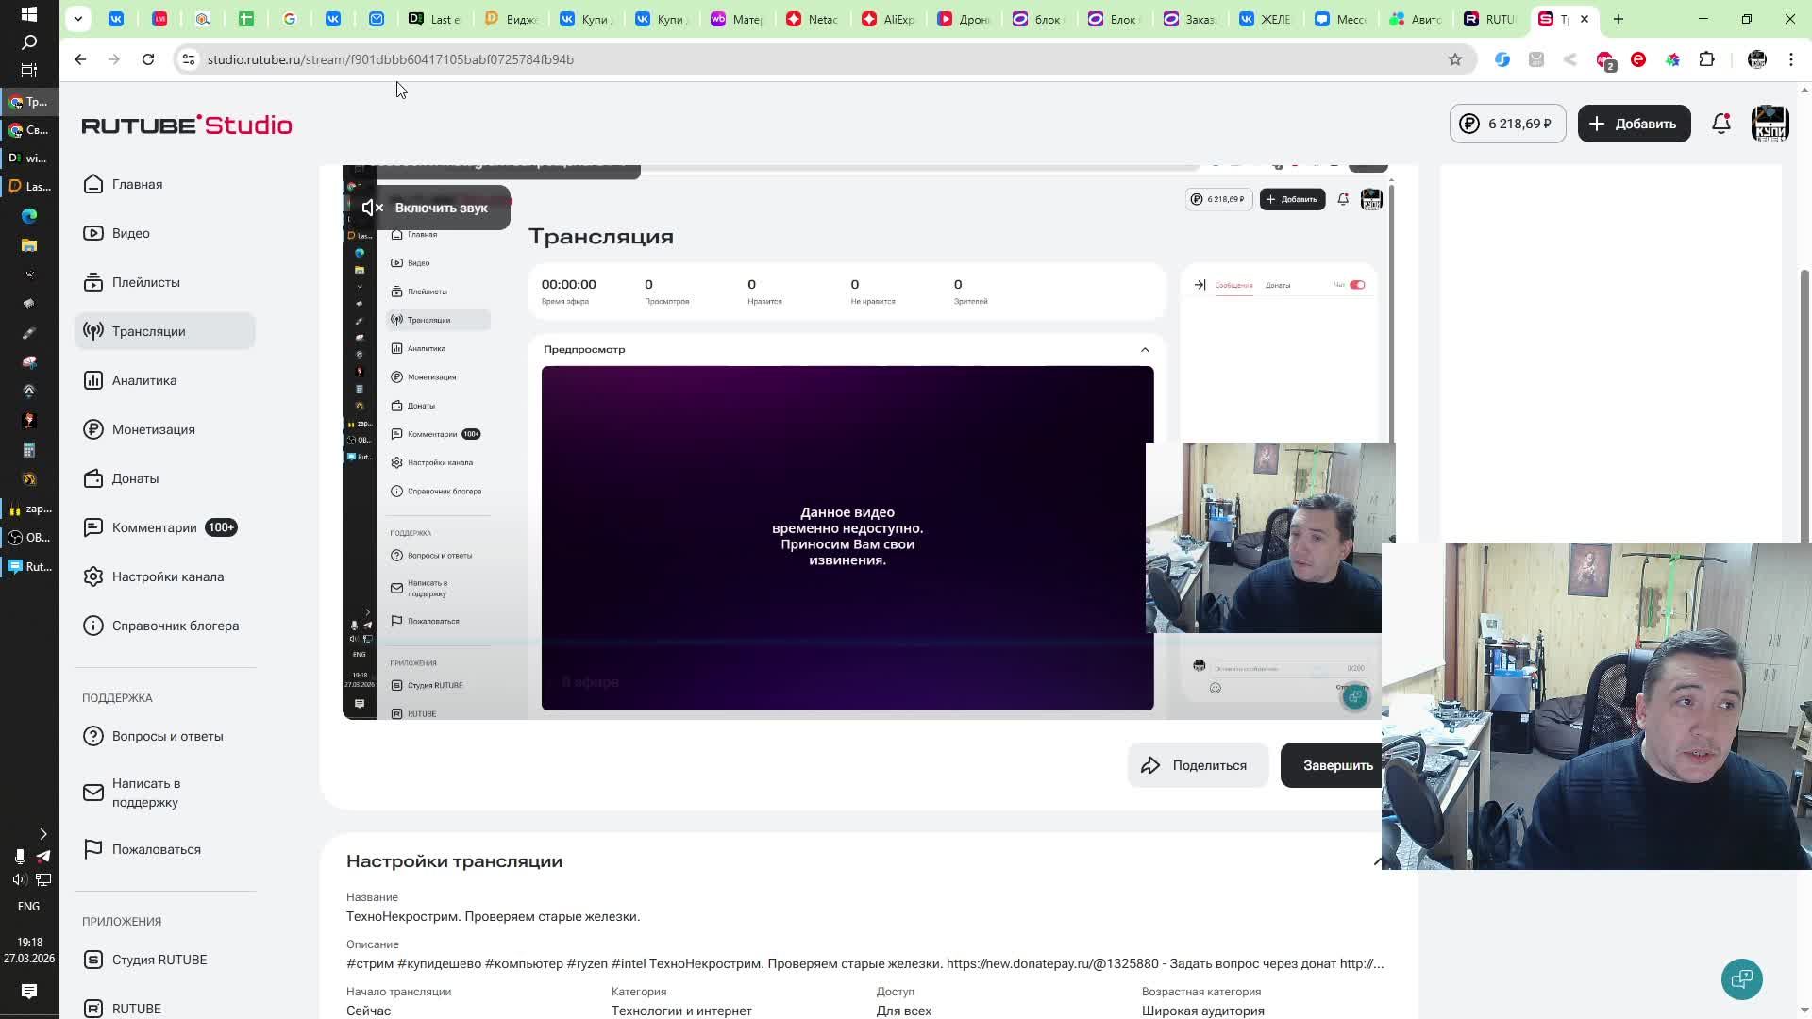Click the balance 6 218,69 ₽ widget
The image size is (1812, 1019).
pos(1507,124)
